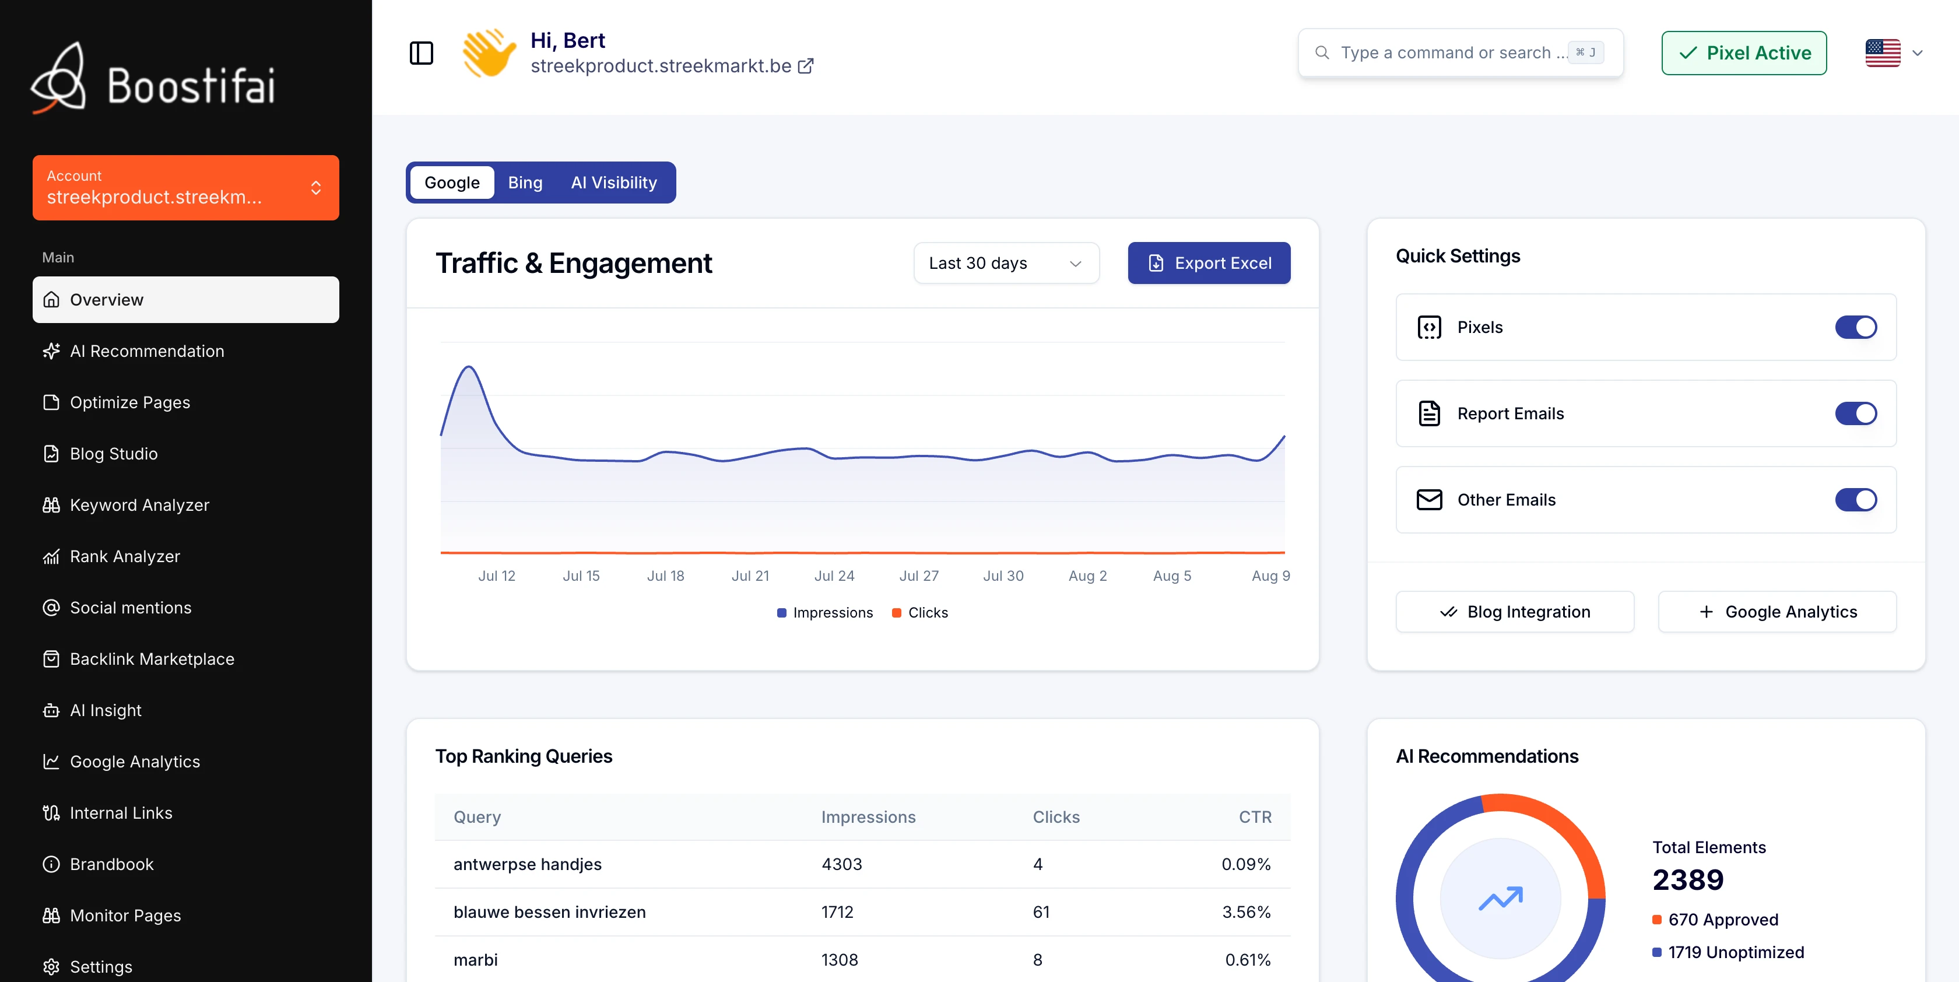
Task: Click the AI Insight robot icon
Action: 51,710
